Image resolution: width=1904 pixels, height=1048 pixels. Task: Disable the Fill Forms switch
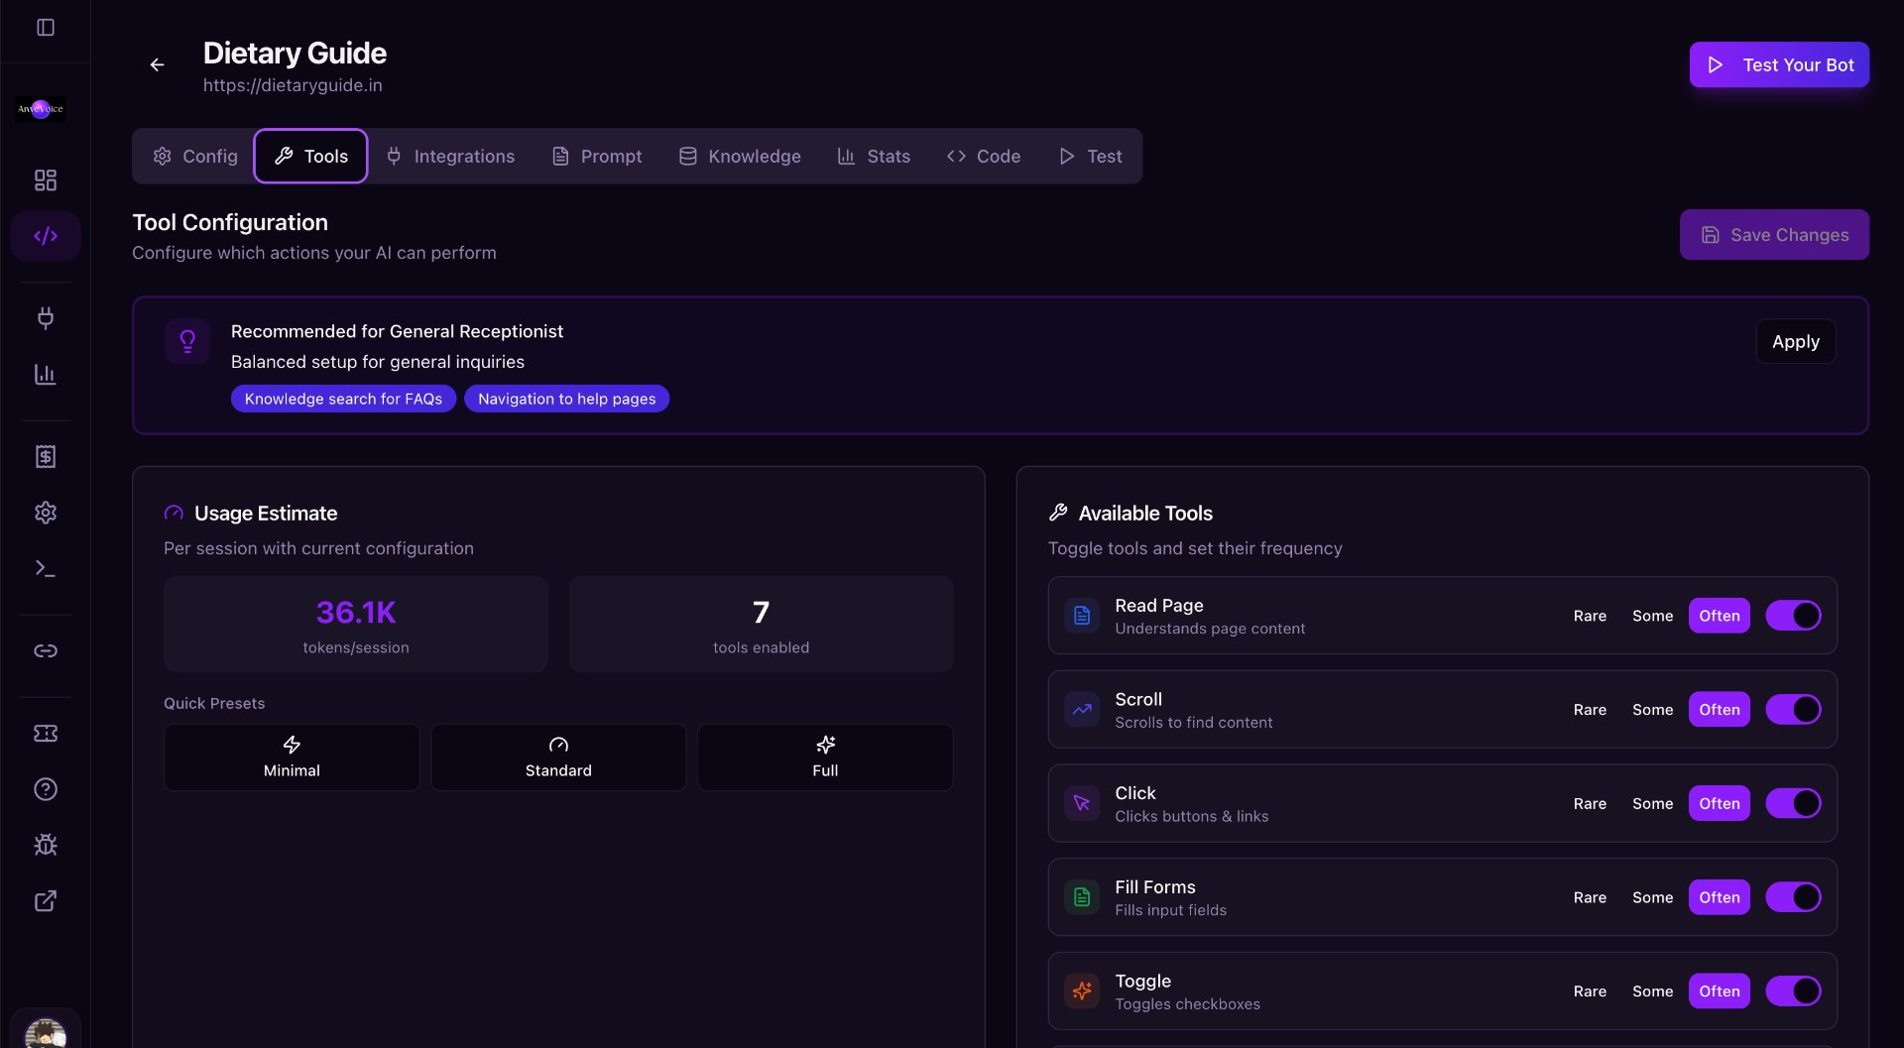[x=1793, y=897]
